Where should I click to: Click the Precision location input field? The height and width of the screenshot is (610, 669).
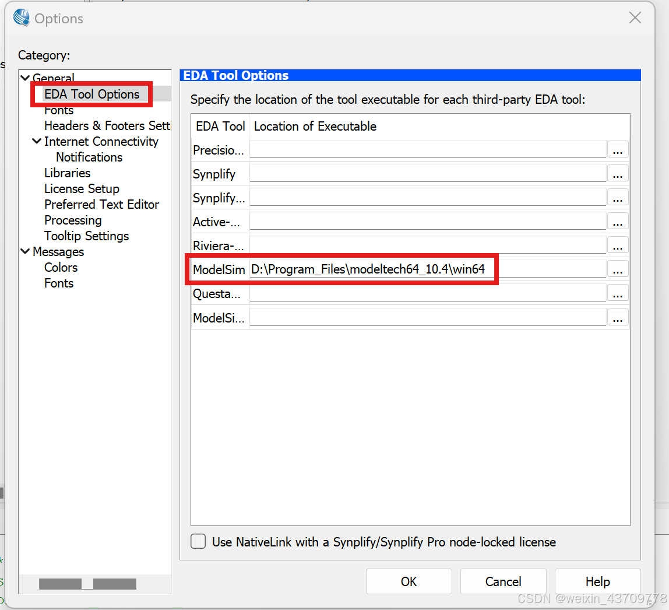(428, 149)
